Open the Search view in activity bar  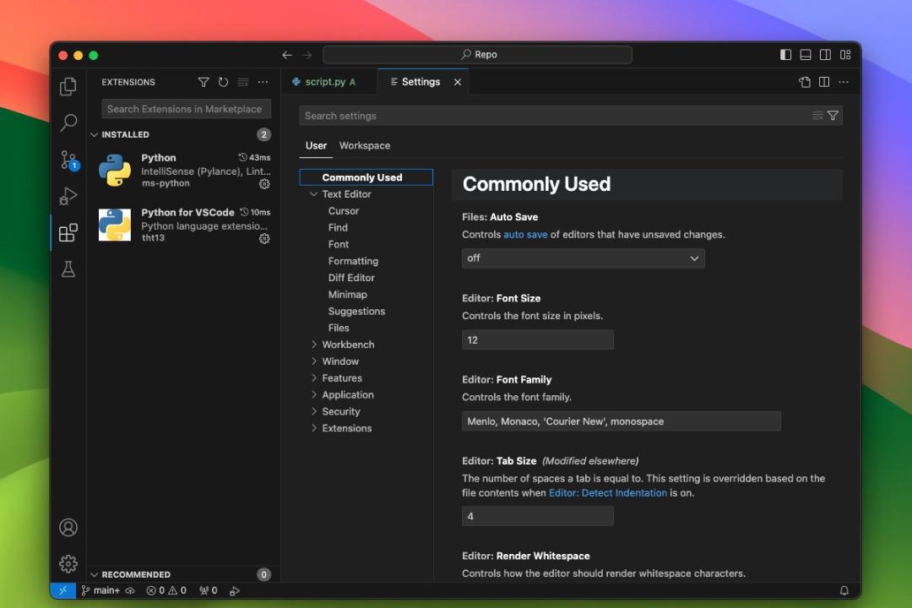(68, 122)
